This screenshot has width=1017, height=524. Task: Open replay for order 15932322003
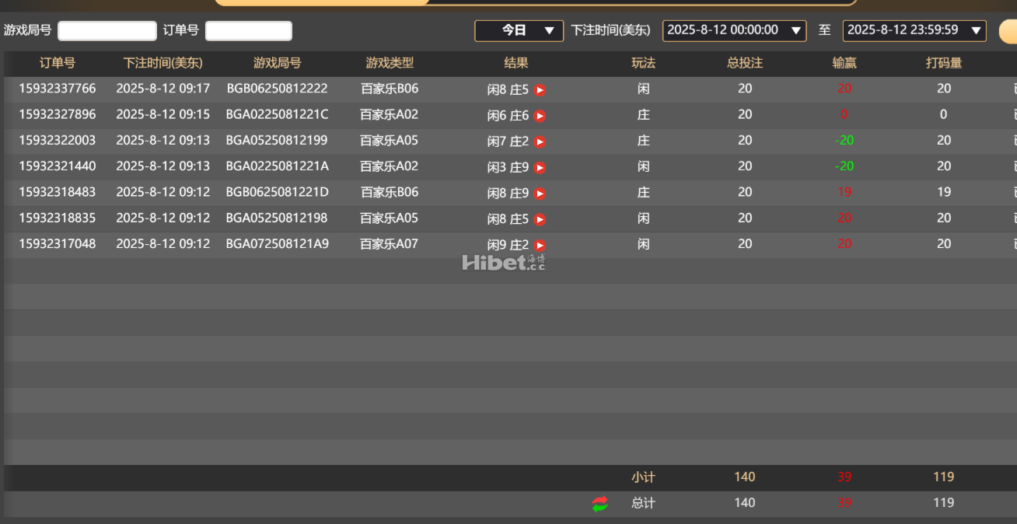(540, 141)
